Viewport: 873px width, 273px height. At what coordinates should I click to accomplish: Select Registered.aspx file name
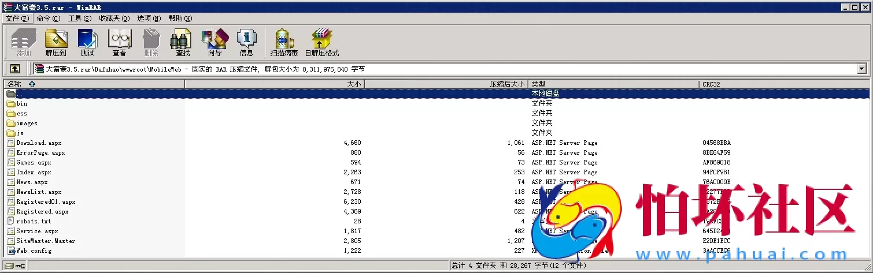coord(42,212)
